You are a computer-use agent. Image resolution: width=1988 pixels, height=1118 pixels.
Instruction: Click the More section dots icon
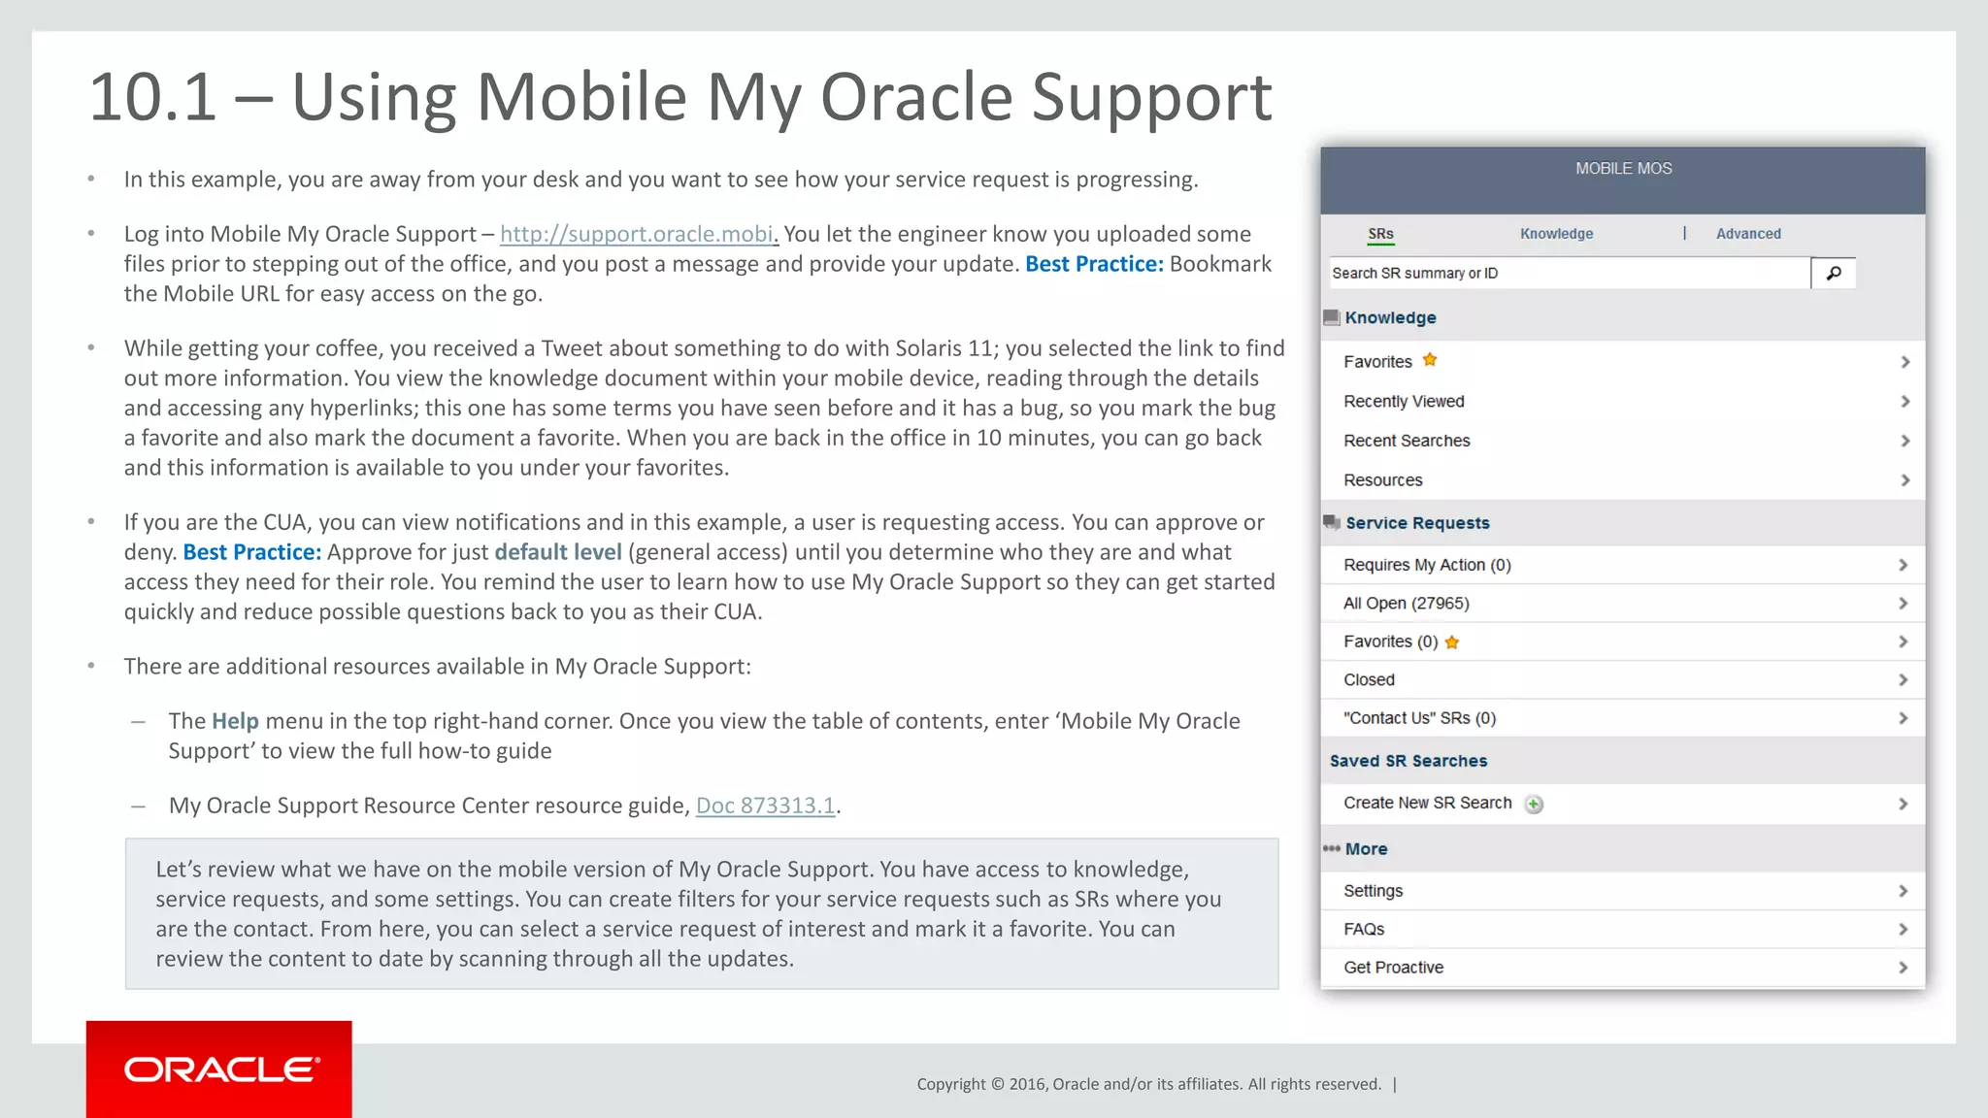[1331, 848]
